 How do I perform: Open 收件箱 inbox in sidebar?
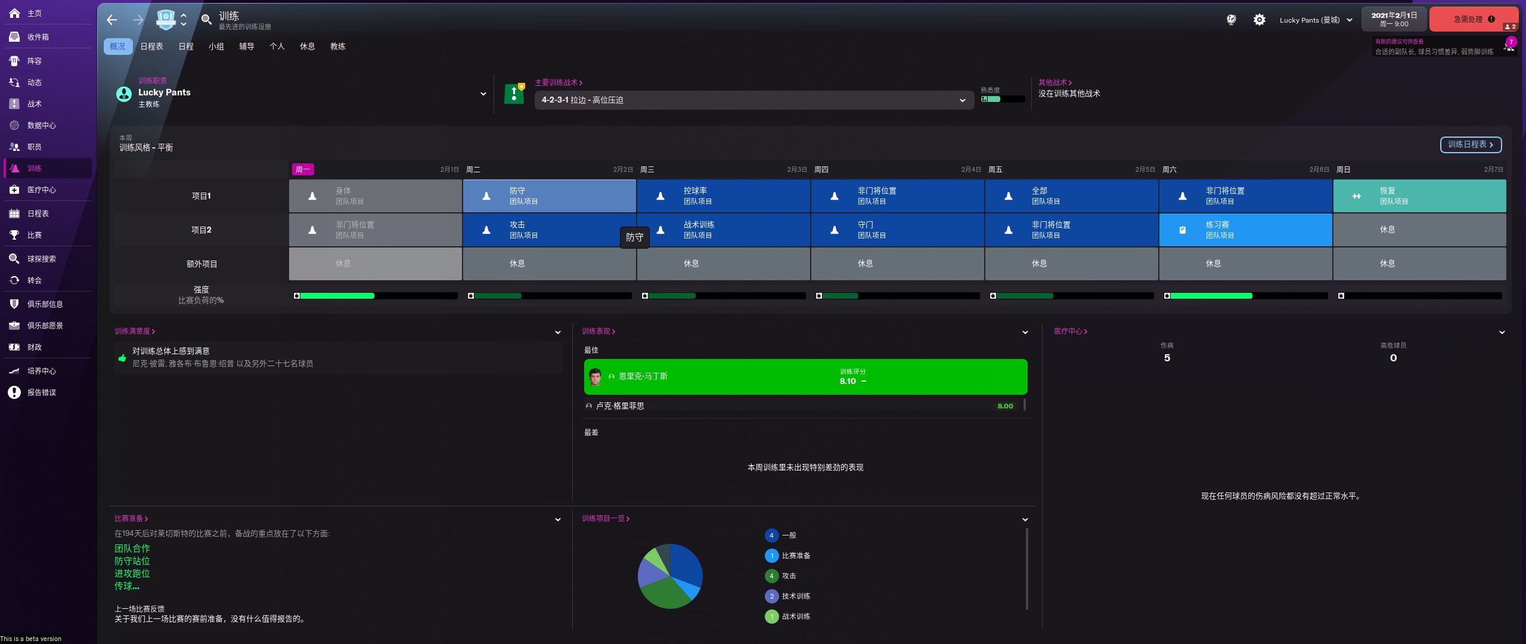pos(38,37)
